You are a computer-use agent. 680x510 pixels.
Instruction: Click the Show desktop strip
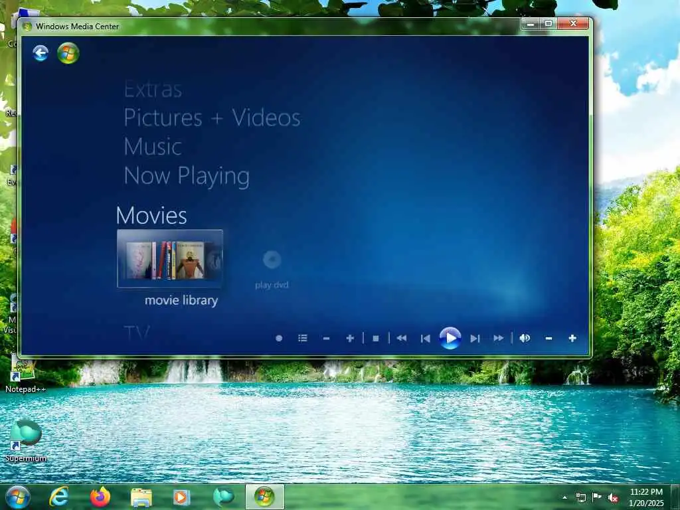675,497
